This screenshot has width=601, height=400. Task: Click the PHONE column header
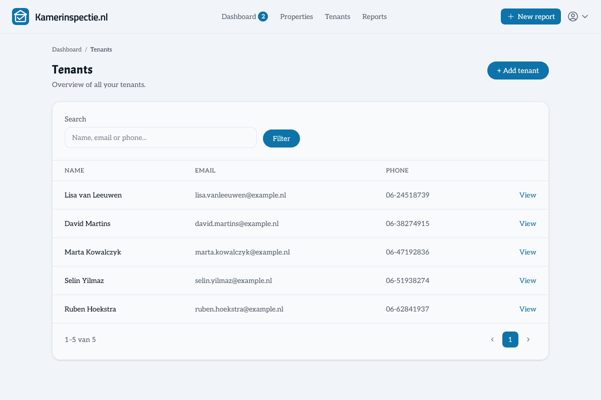pos(397,170)
